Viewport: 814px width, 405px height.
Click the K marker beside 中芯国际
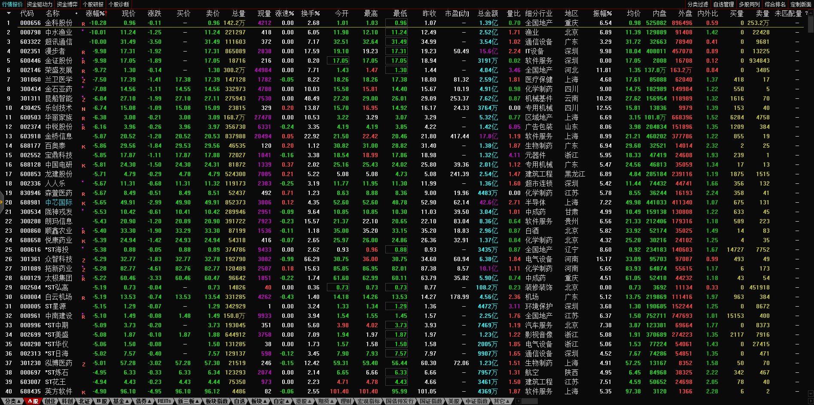[83, 204]
